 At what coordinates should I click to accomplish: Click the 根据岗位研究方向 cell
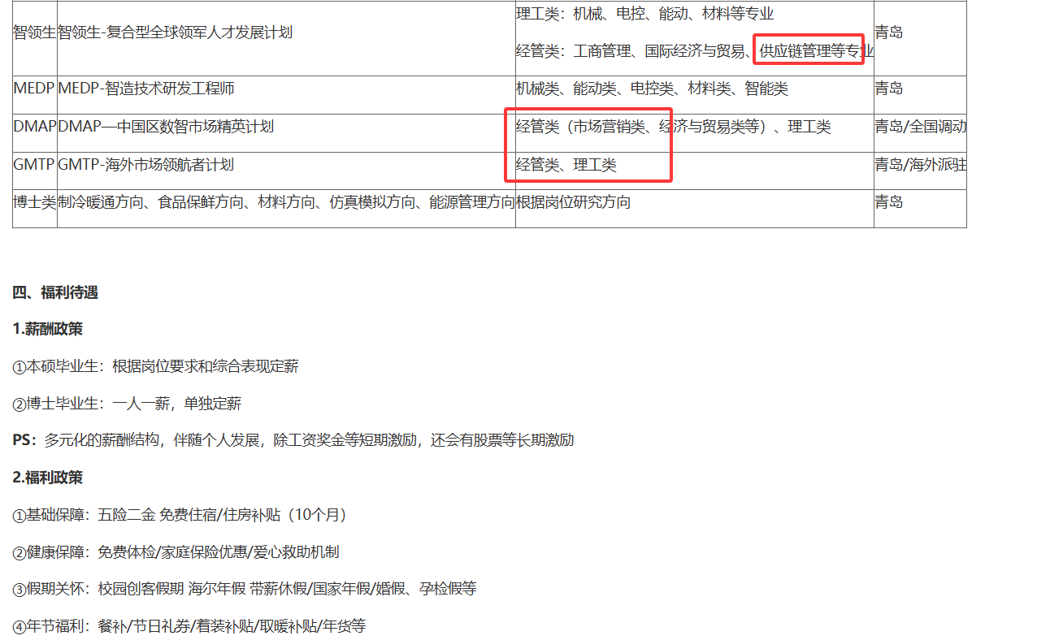point(573,202)
